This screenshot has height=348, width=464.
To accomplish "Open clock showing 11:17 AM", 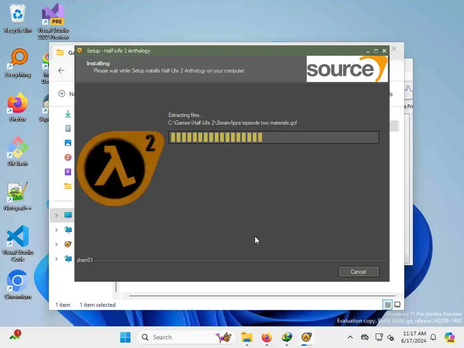I will [414, 337].
